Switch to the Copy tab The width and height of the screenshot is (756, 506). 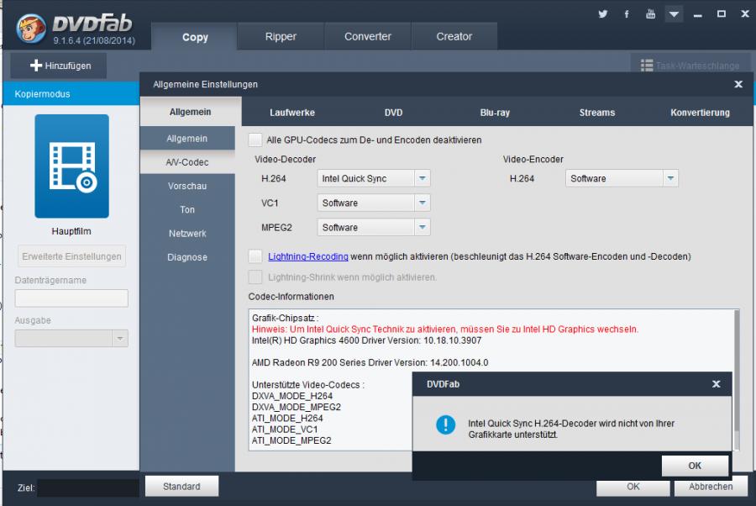pyautogui.click(x=195, y=37)
